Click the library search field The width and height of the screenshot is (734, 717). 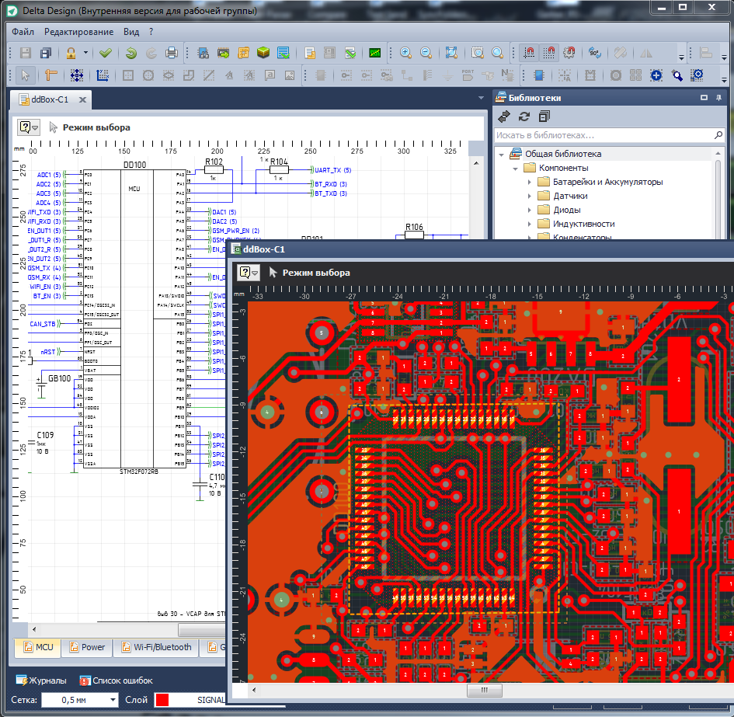(604, 135)
